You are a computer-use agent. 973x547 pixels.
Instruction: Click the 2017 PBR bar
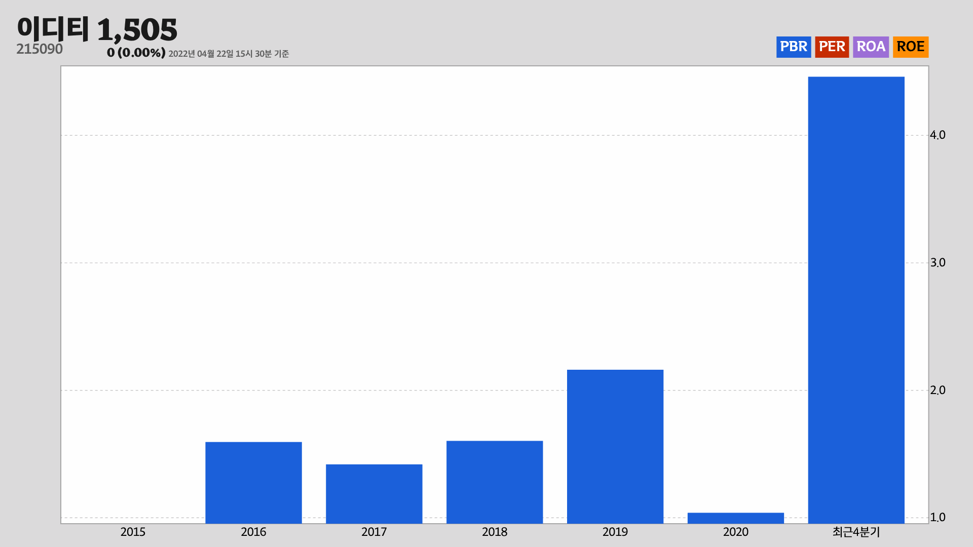pyautogui.click(x=374, y=494)
